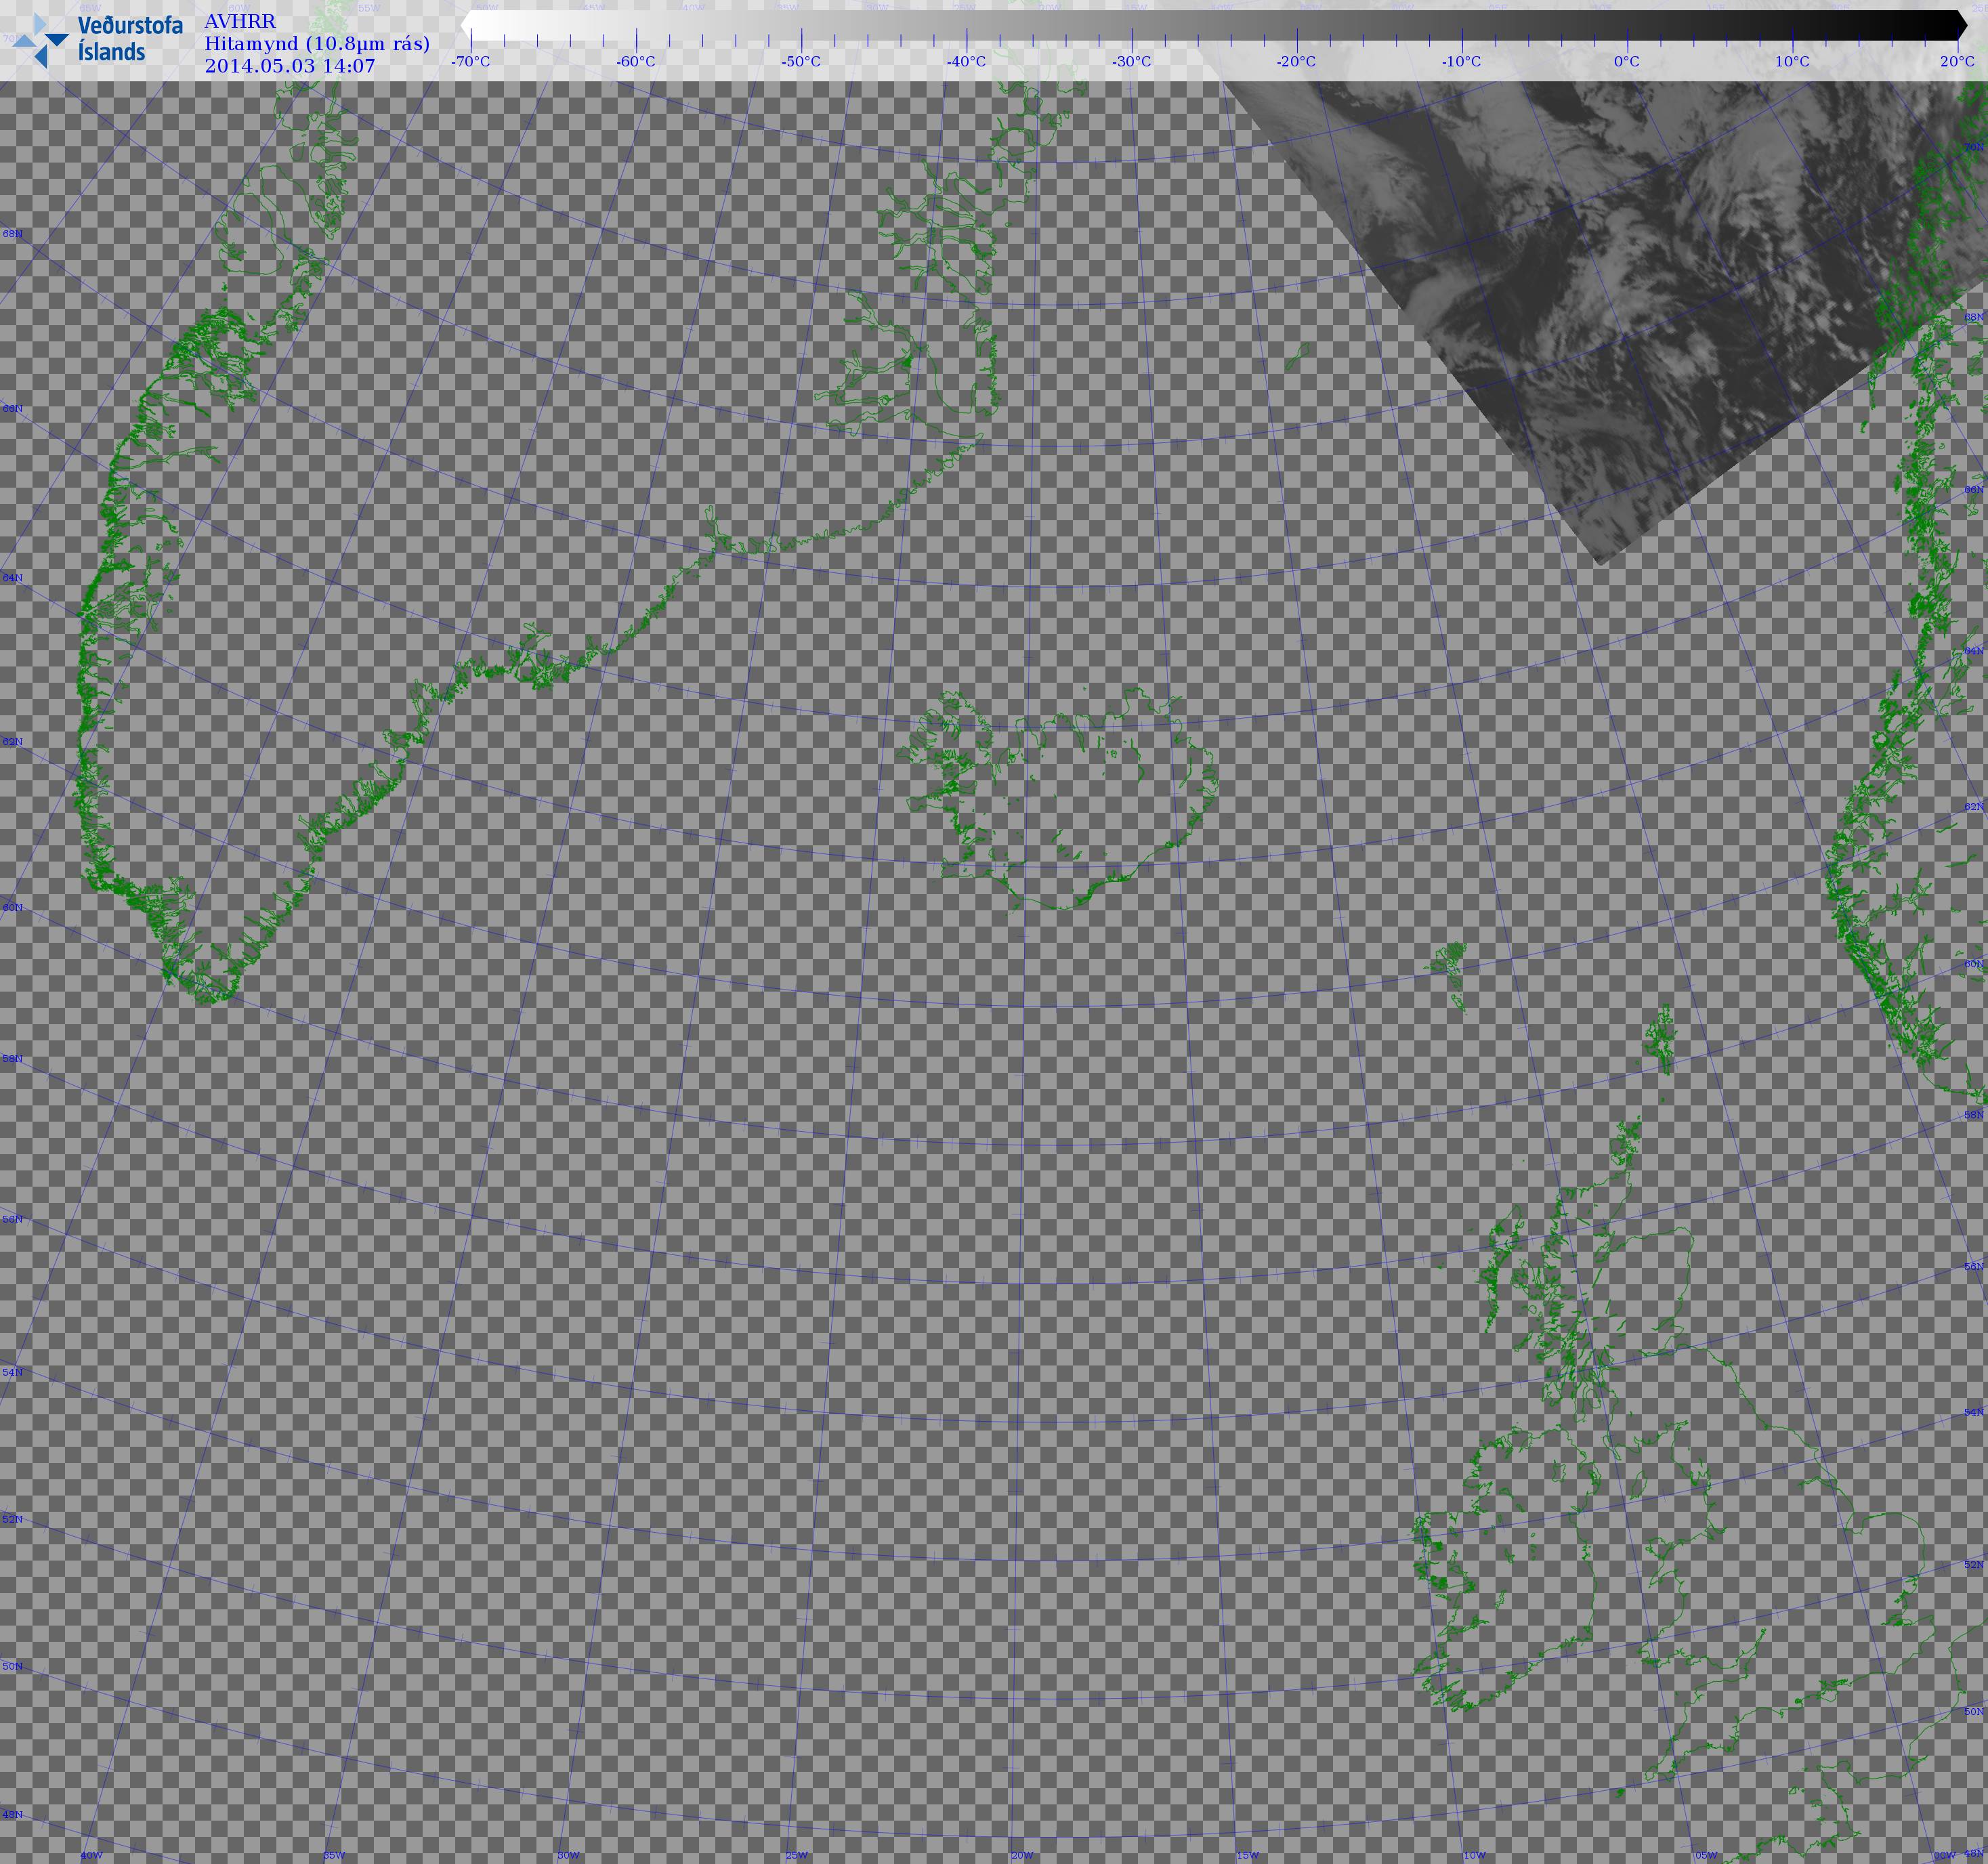1988x1864 pixels.
Task: Click the Hitamynd (10.8µm rás) label
Action: 317,43
